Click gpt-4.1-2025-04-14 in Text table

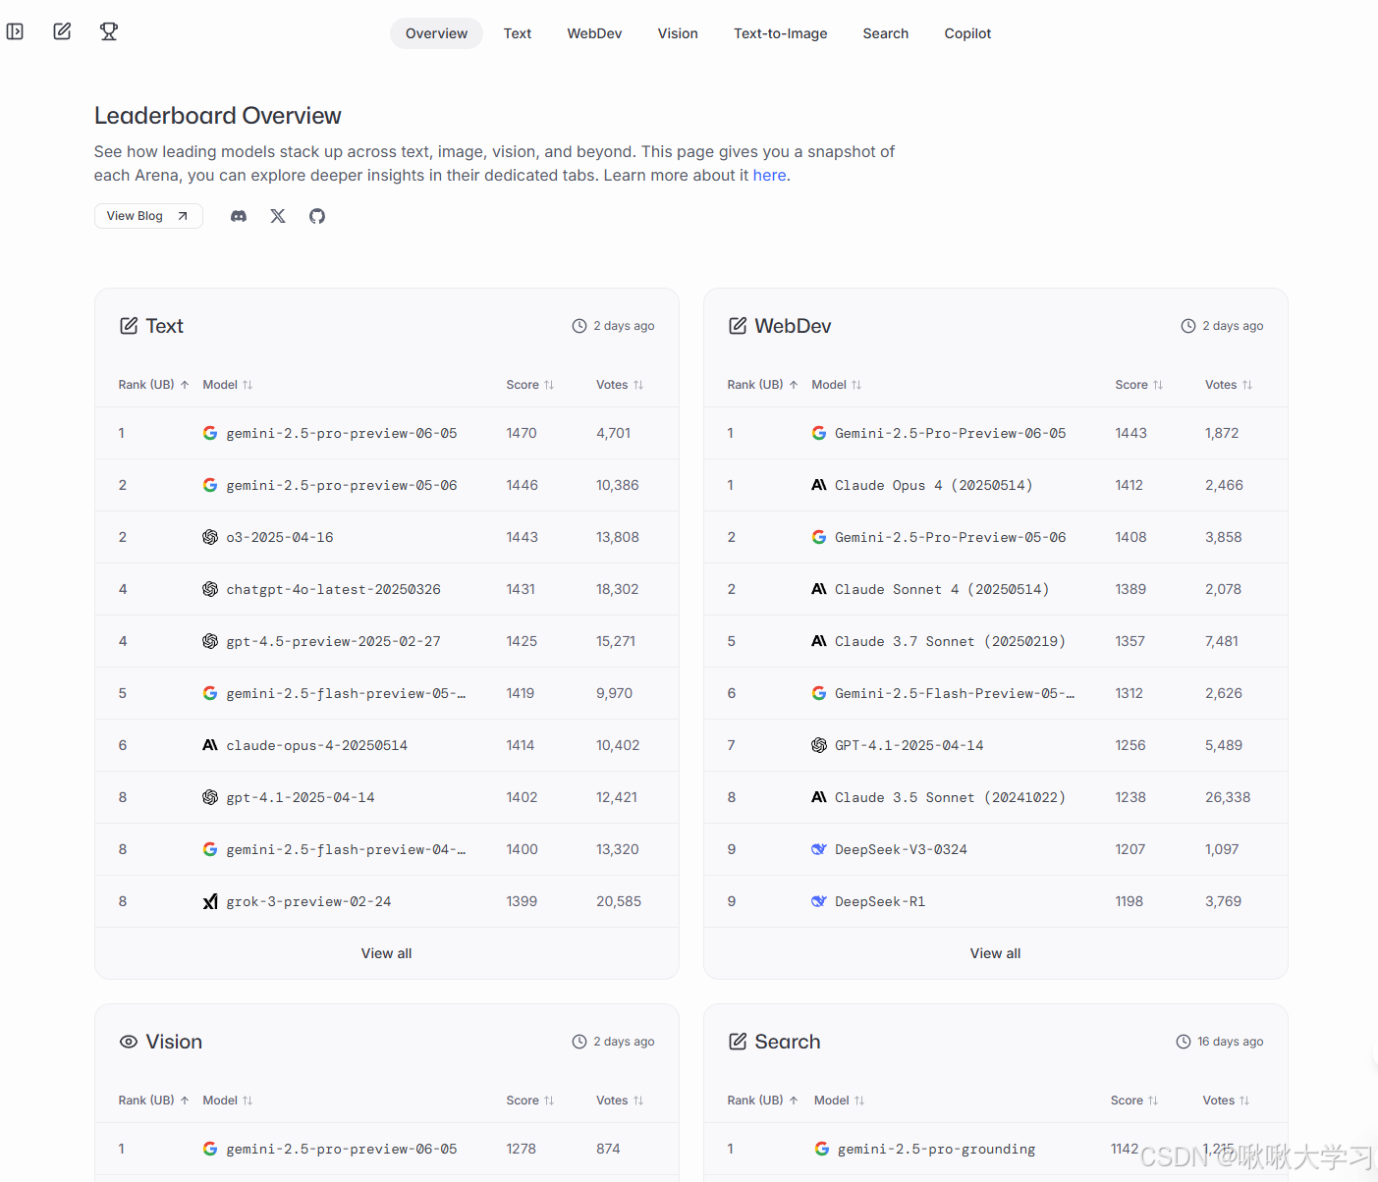301,797
